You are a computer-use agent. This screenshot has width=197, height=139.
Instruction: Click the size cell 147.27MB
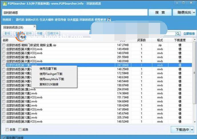123,45
